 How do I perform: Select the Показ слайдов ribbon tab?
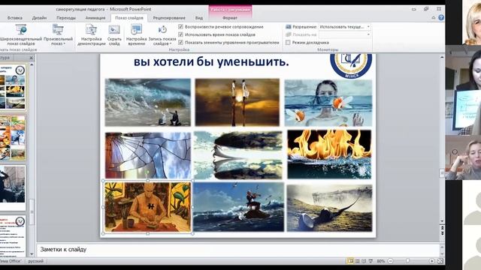[129, 18]
